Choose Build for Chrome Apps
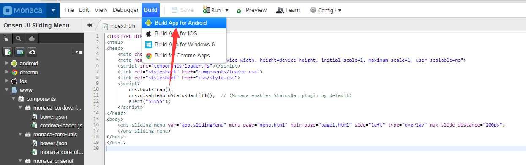 [184, 55]
